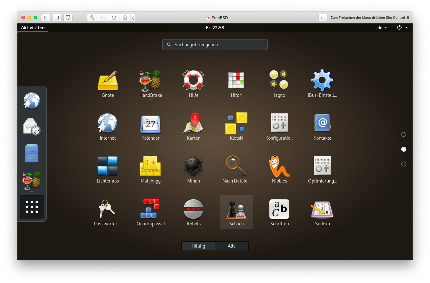Image resolution: width=430 pixels, height=283 pixels.
Task: Open the clock calendar popup Fr. 22:58
Action: pyautogui.click(x=215, y=28)
